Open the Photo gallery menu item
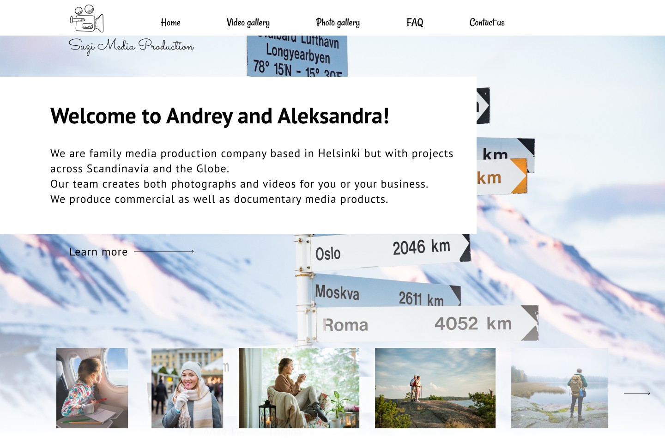Viewport: 665px width, 438px height. pos(338,22)
